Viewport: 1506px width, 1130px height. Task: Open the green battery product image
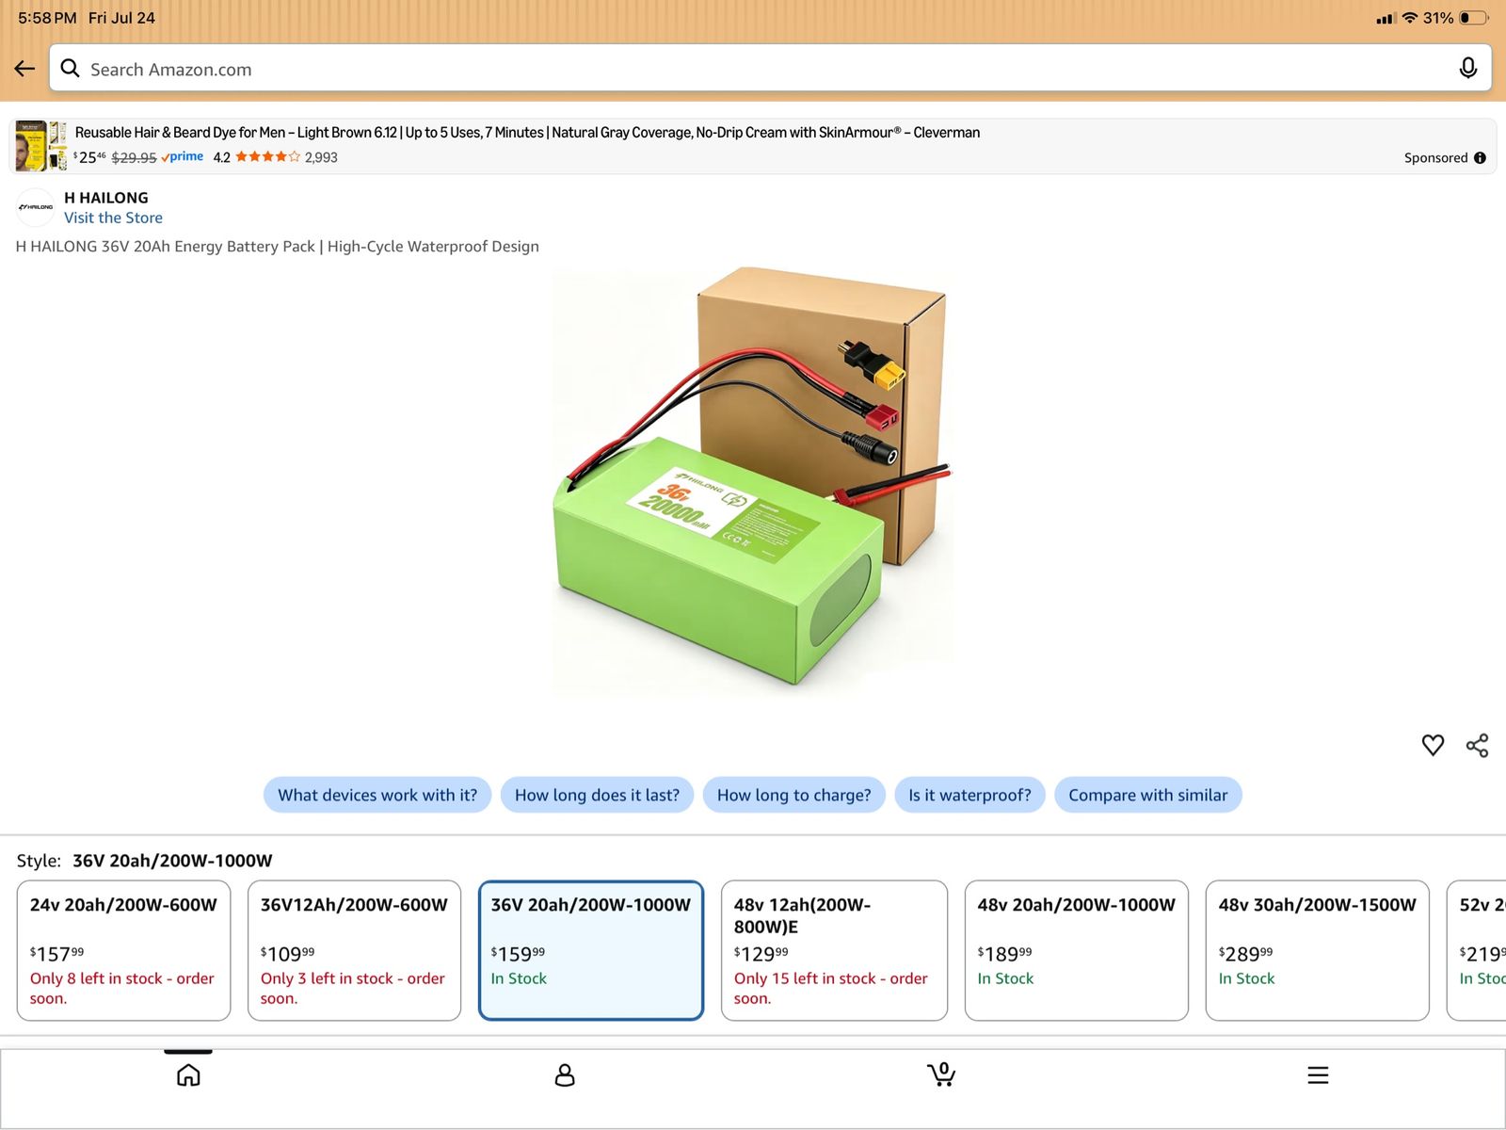753,483
